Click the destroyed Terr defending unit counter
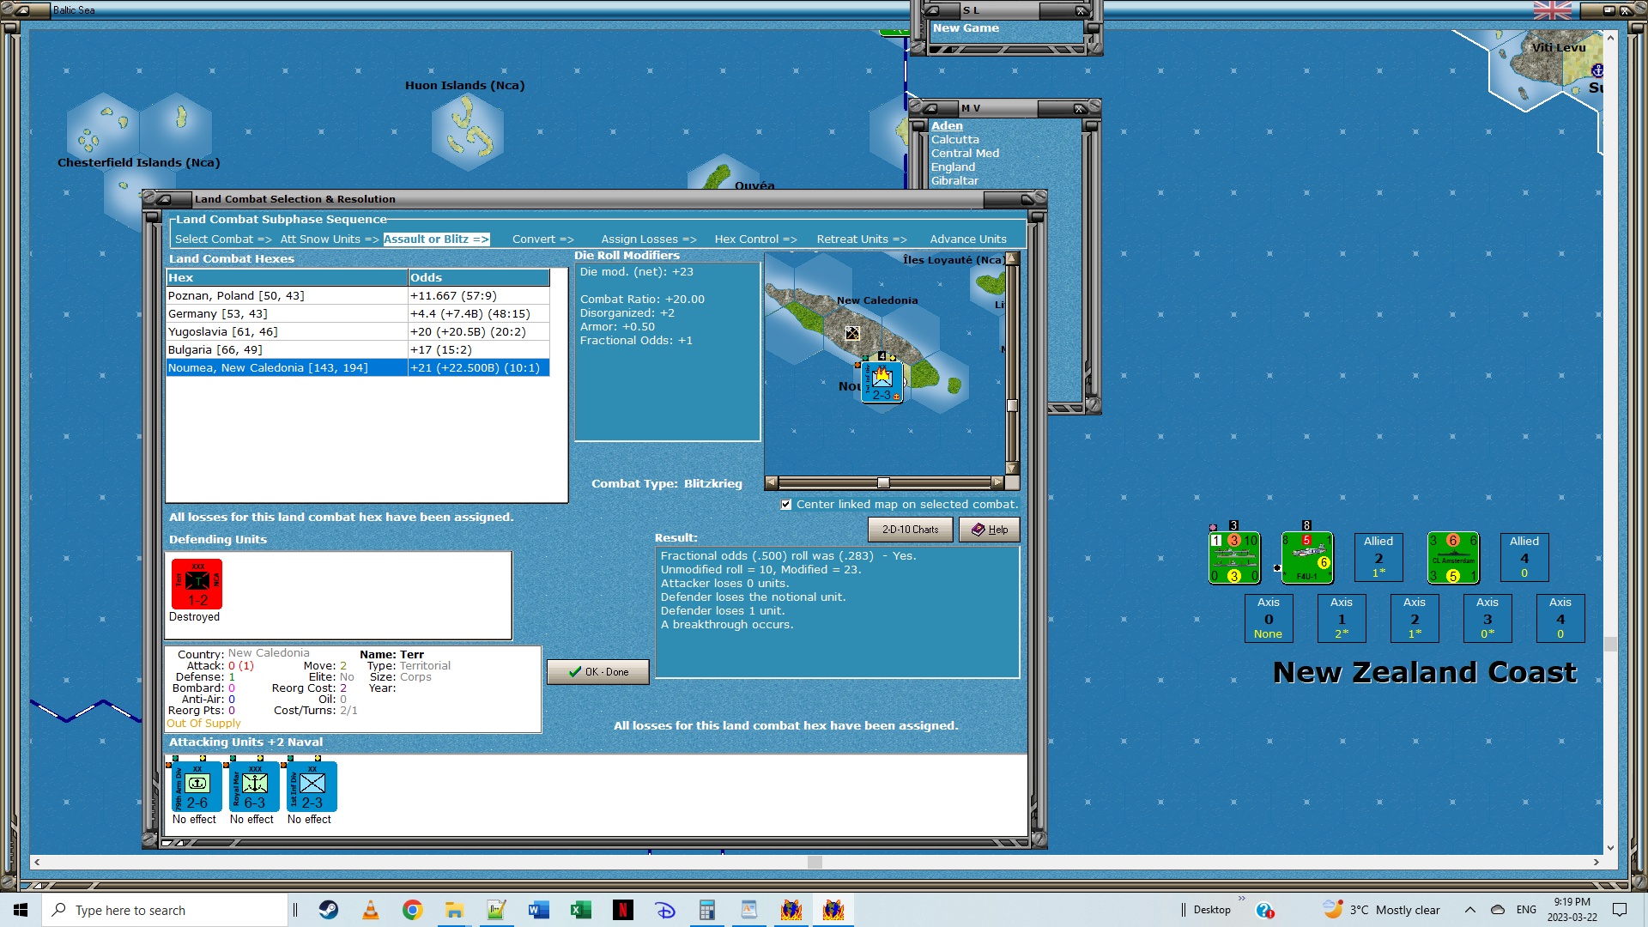1648x927 pixels. tap(197, 585)
